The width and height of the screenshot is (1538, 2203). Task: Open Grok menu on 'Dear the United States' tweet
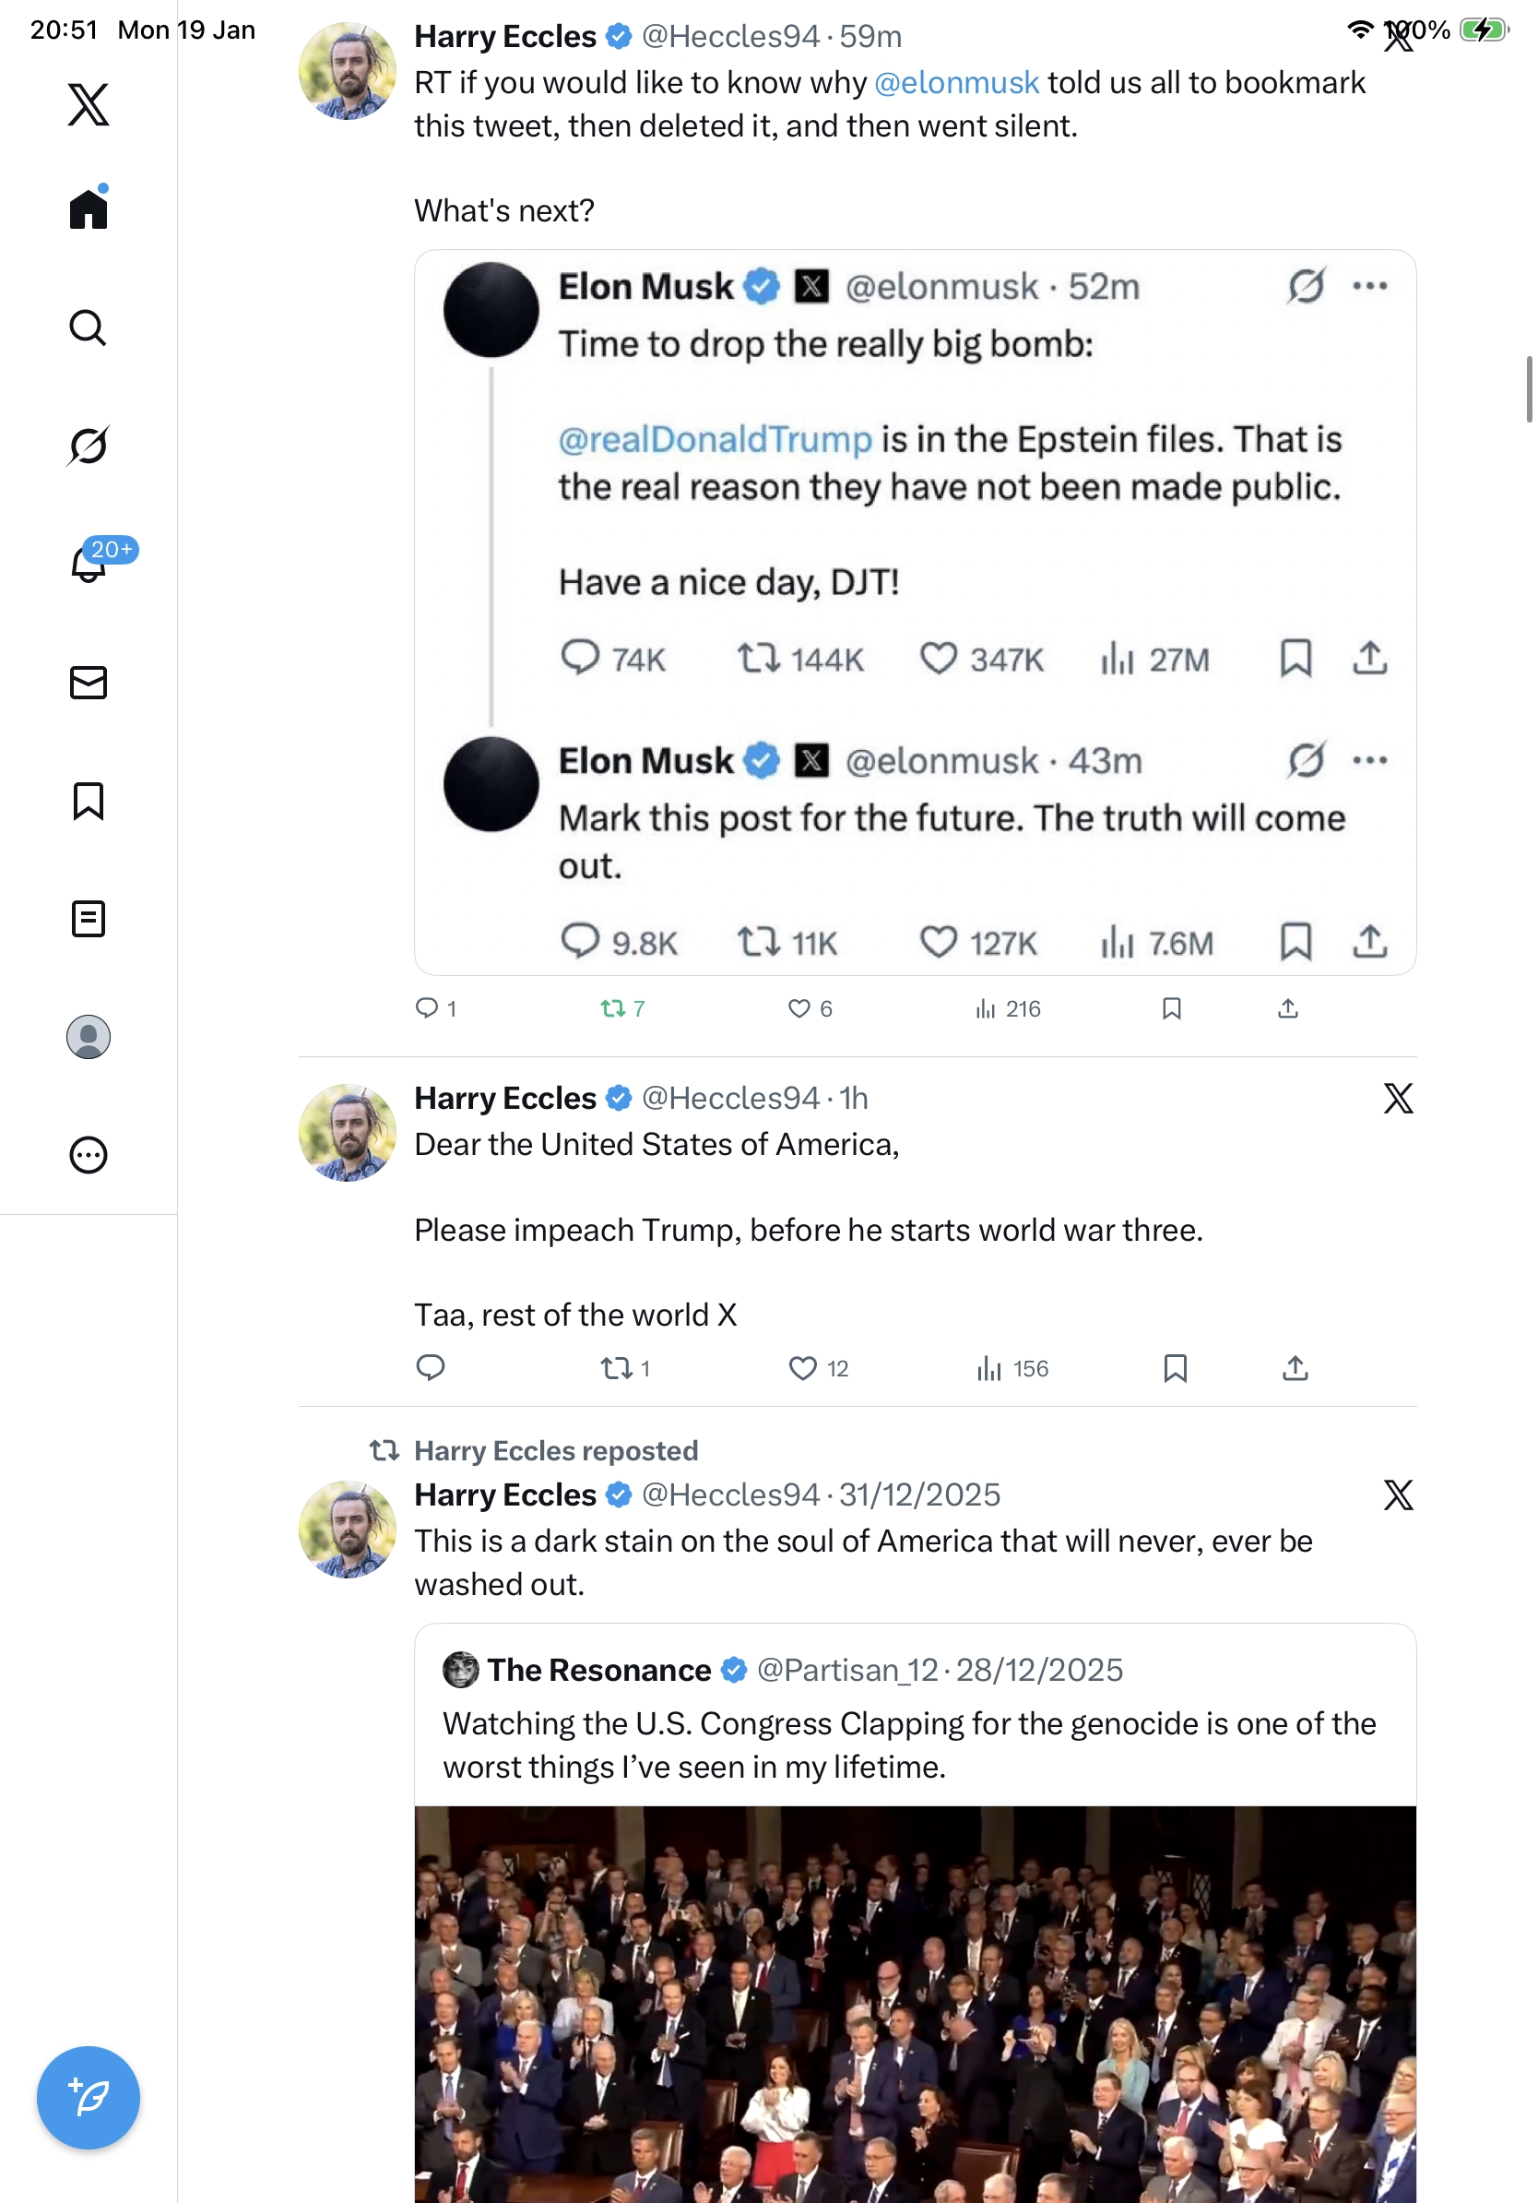[1397, 1098]
